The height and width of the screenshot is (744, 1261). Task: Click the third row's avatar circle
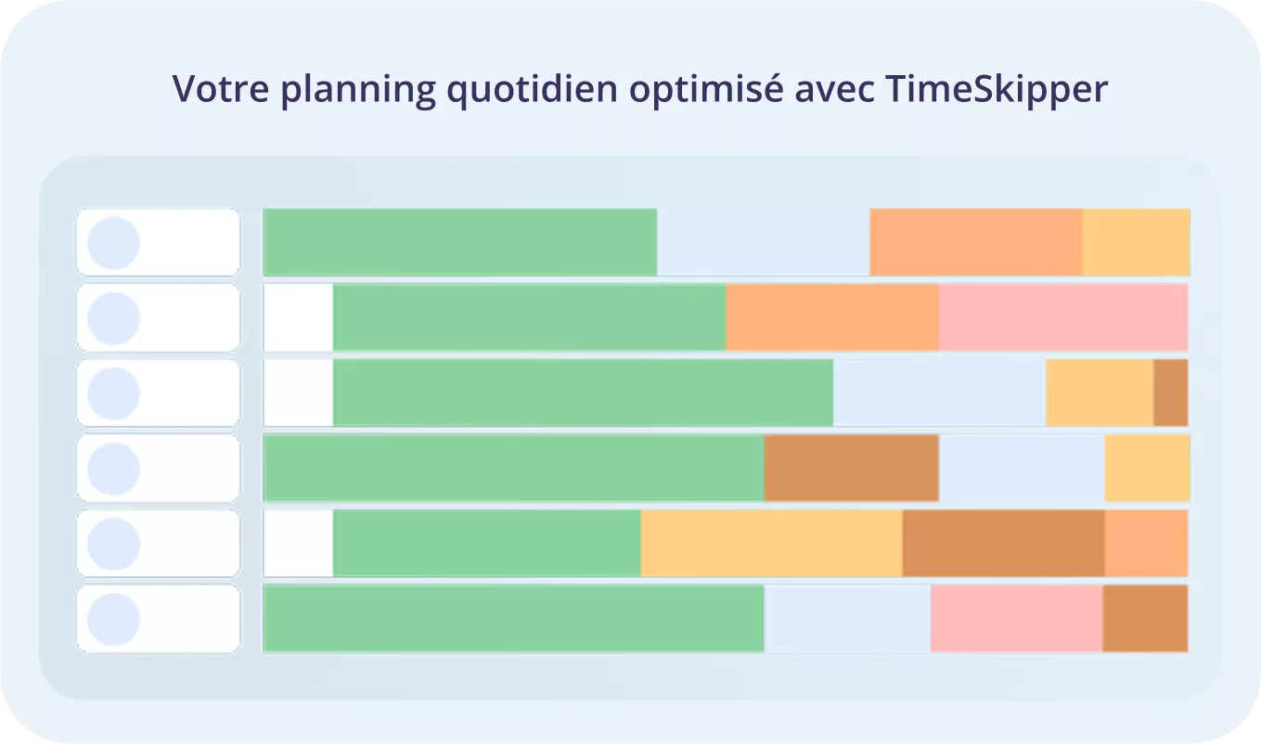click(113, 393)
